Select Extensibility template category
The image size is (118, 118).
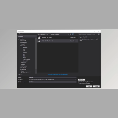click(x=26, y=61)
